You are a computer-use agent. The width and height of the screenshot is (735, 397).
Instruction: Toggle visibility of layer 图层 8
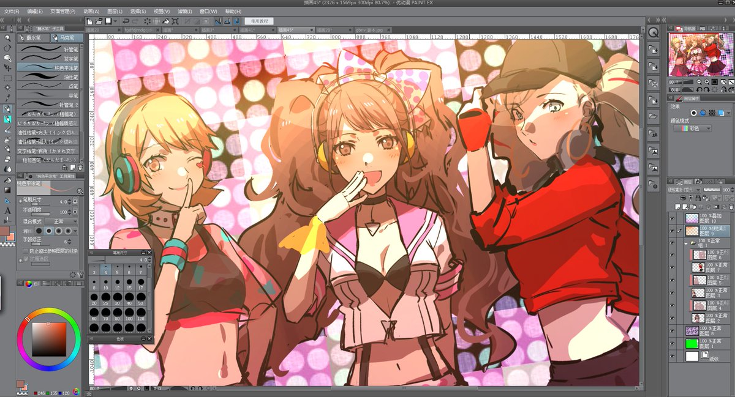coord(672,330)
